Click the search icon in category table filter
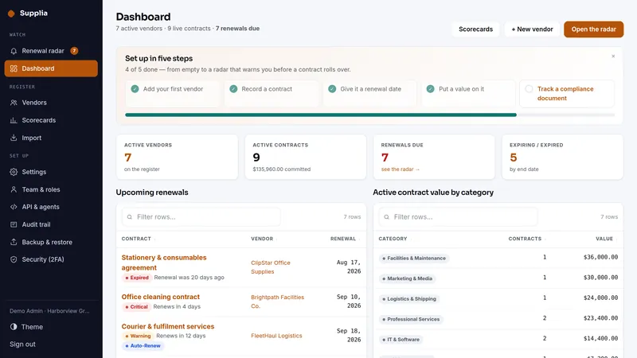Screen dimensions: 637x358 tap(387, 217)
